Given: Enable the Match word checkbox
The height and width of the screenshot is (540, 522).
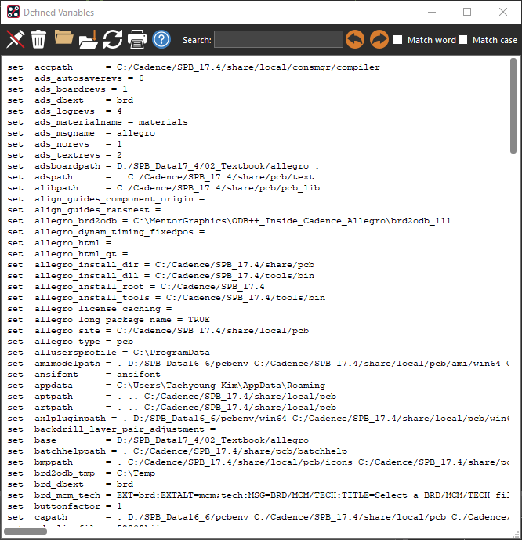Looking at the screenshot, I should click(x=397, y=40).
